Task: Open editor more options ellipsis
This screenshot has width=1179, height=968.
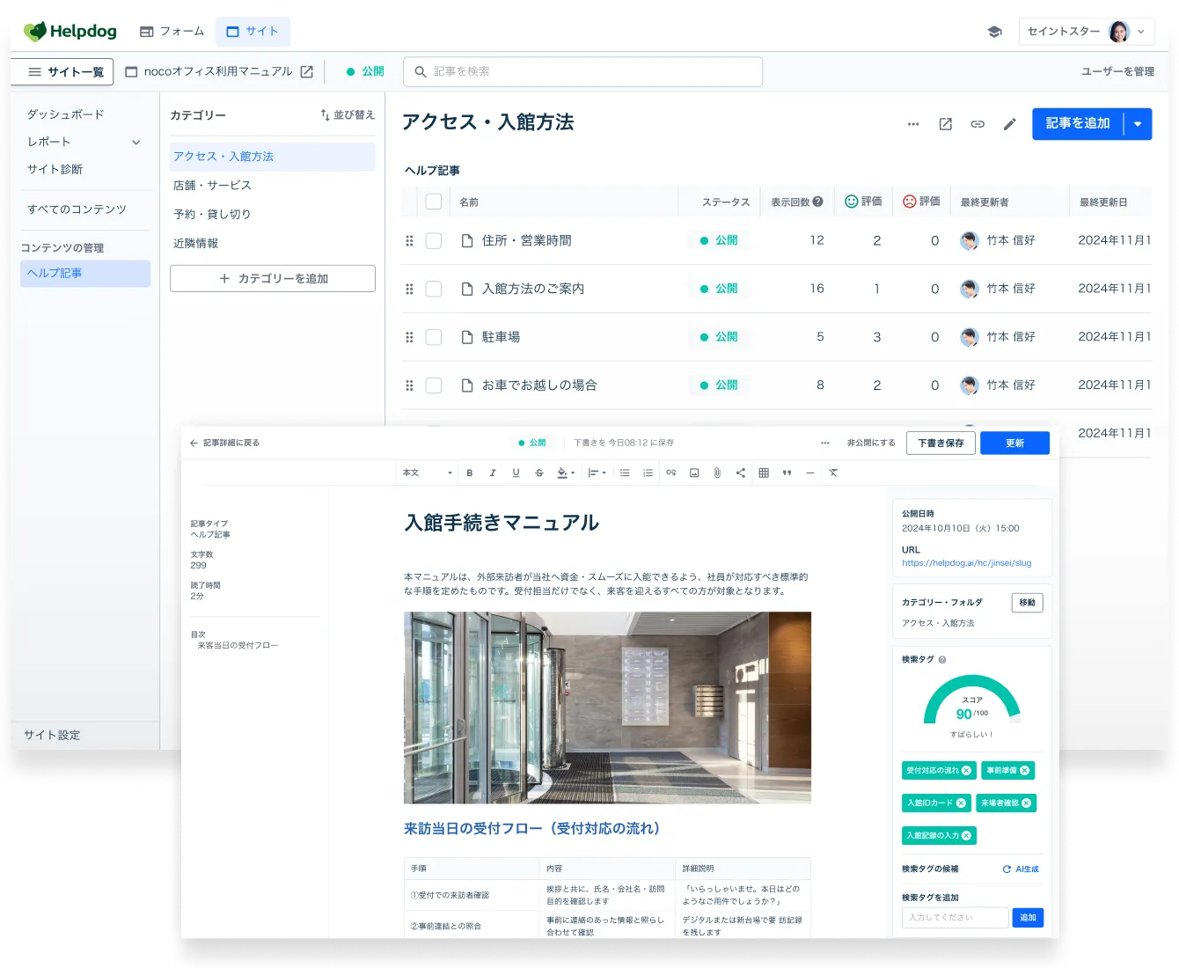Action: (x=824, y=444)
